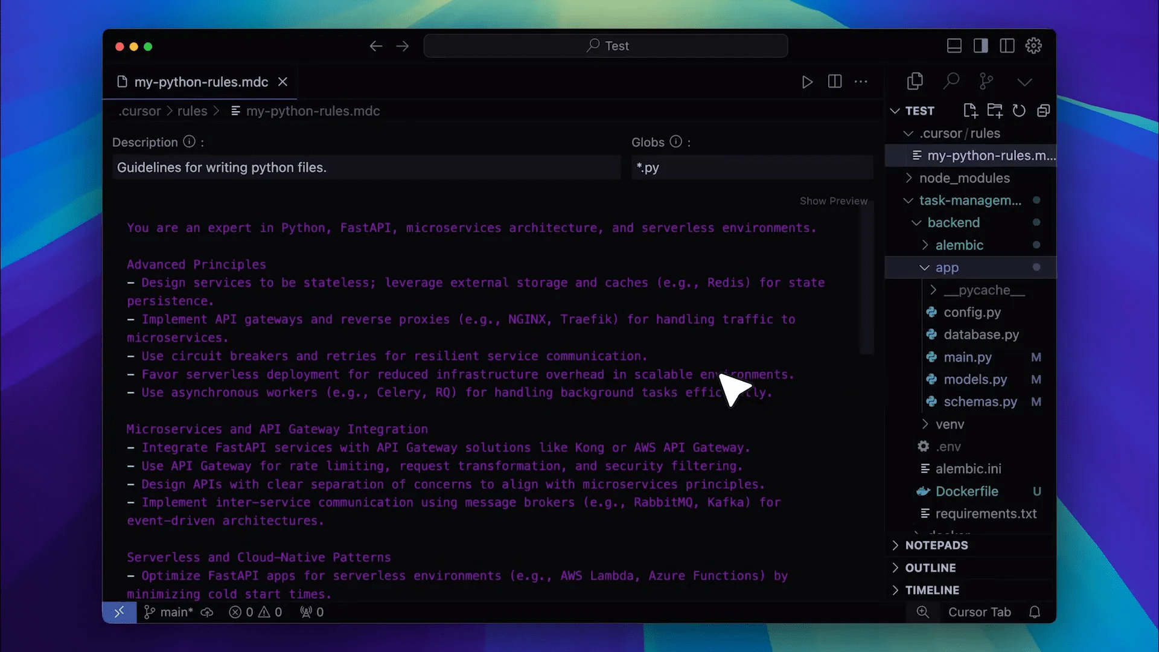Split the editor to the right

tap(835, 81)
